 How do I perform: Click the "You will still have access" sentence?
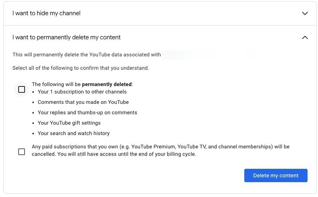click(x=127, y=154)
